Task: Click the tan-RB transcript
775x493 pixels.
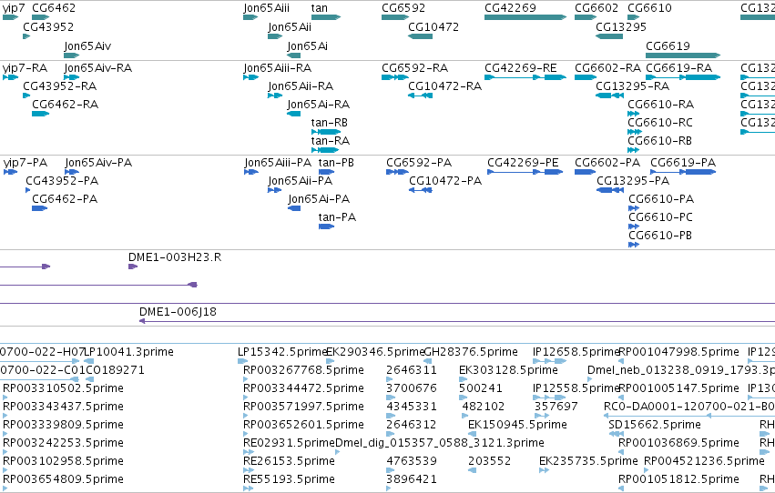Action: pos(326,132)
